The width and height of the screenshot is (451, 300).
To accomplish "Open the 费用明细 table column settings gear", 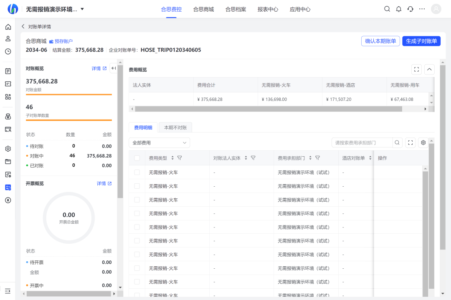I will [x=423, y=142].
